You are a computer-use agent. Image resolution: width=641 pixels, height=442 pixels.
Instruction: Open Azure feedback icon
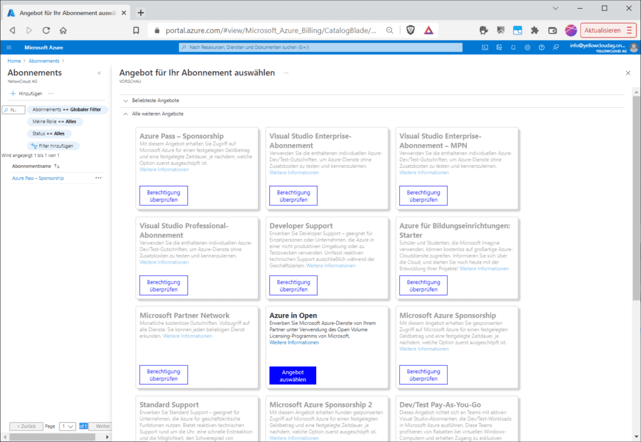coord(556,48)
